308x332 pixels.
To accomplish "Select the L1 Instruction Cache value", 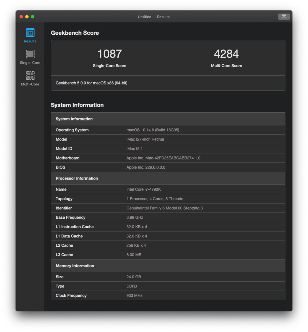I will coord(137,227).
